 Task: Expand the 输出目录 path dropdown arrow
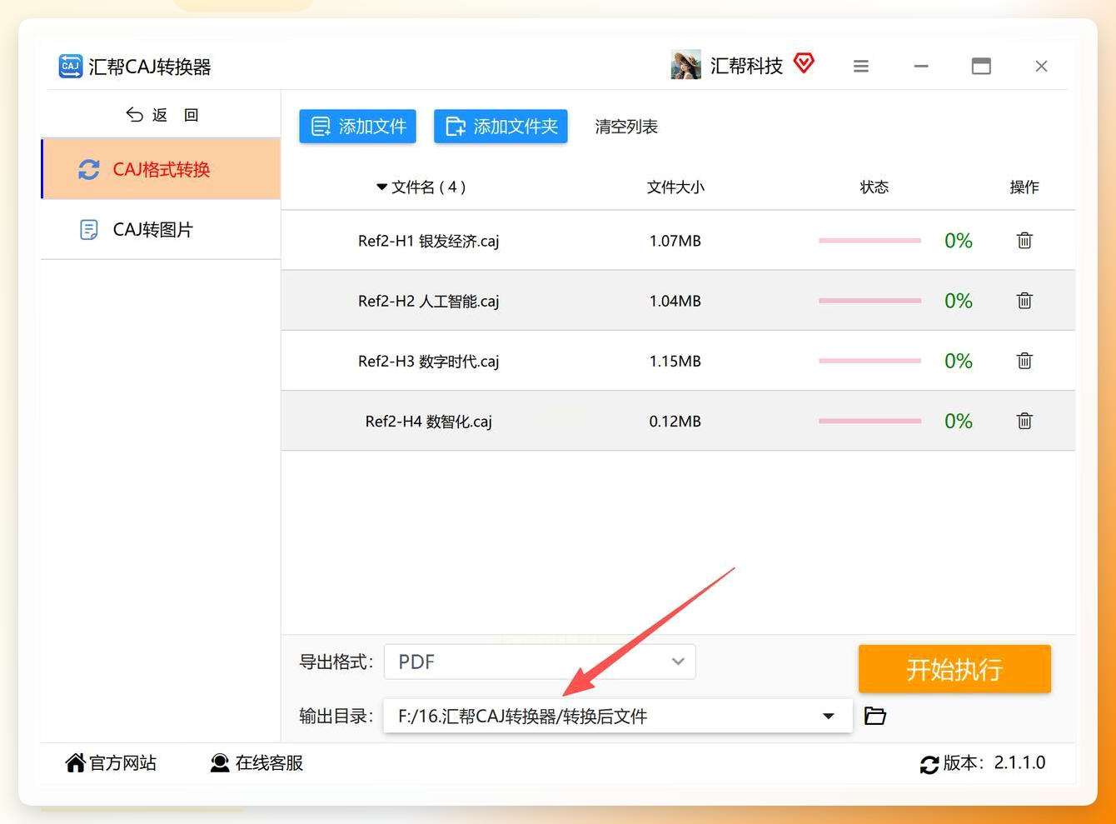[828, 716]
